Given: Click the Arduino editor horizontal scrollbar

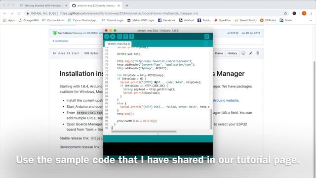Looking at the screenshot, I should point(144,132).
